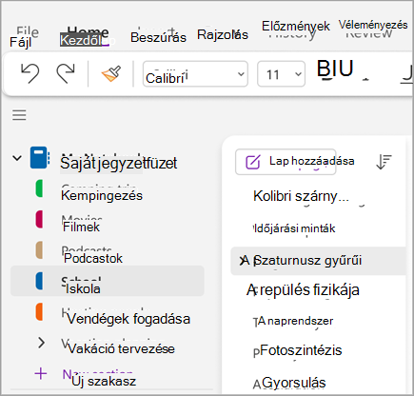This screenshot has width=414, height=396.
Task: Click the pencil icon in Lap hozzáadása
Action: tap(253, 162)
